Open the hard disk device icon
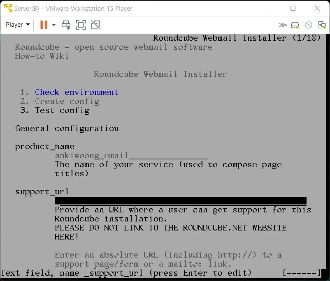This screenshot has width=330, height=281. [295, 25]
